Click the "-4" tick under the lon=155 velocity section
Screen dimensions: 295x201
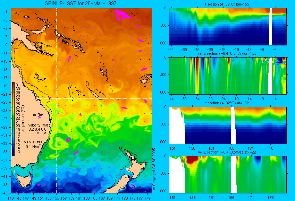275,99
